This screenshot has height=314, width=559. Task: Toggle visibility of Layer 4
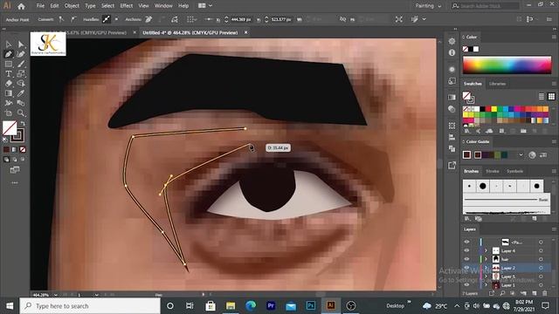466,250
